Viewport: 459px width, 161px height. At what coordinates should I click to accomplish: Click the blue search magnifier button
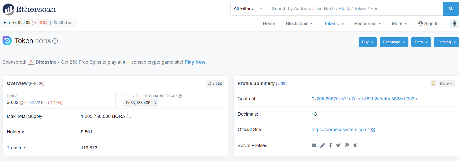(451, 9)
